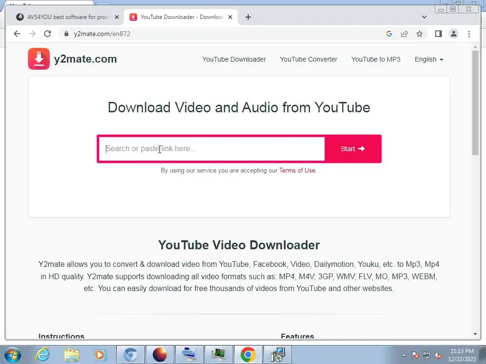
Task: Open YouTube to MP3 nav link
Action: pyautogui.click(x=376, y=59)
